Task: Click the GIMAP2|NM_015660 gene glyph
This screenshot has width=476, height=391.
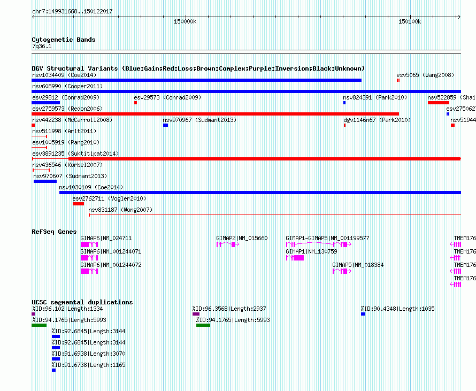Action: pos(228,244)
